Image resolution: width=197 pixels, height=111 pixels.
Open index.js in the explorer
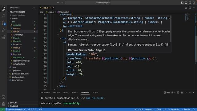(17, 48)
